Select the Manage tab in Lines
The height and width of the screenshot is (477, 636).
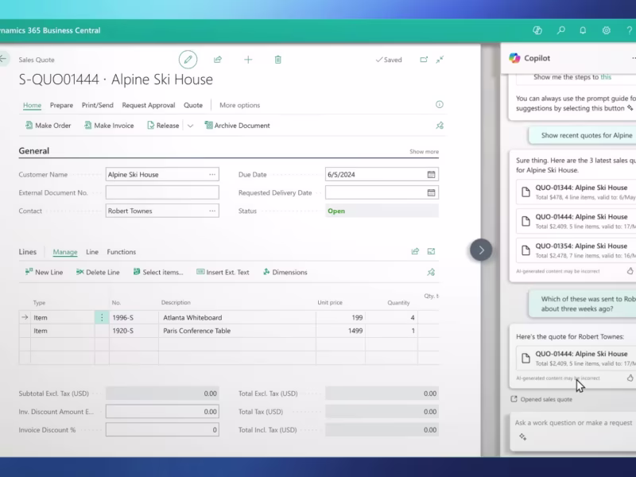coord(65,252)
